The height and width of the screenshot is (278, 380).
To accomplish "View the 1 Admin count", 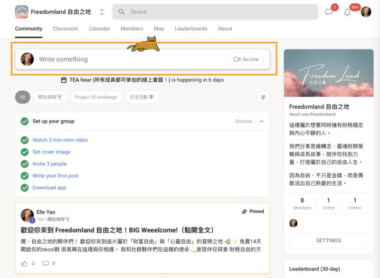I will [x=355, y=204].
